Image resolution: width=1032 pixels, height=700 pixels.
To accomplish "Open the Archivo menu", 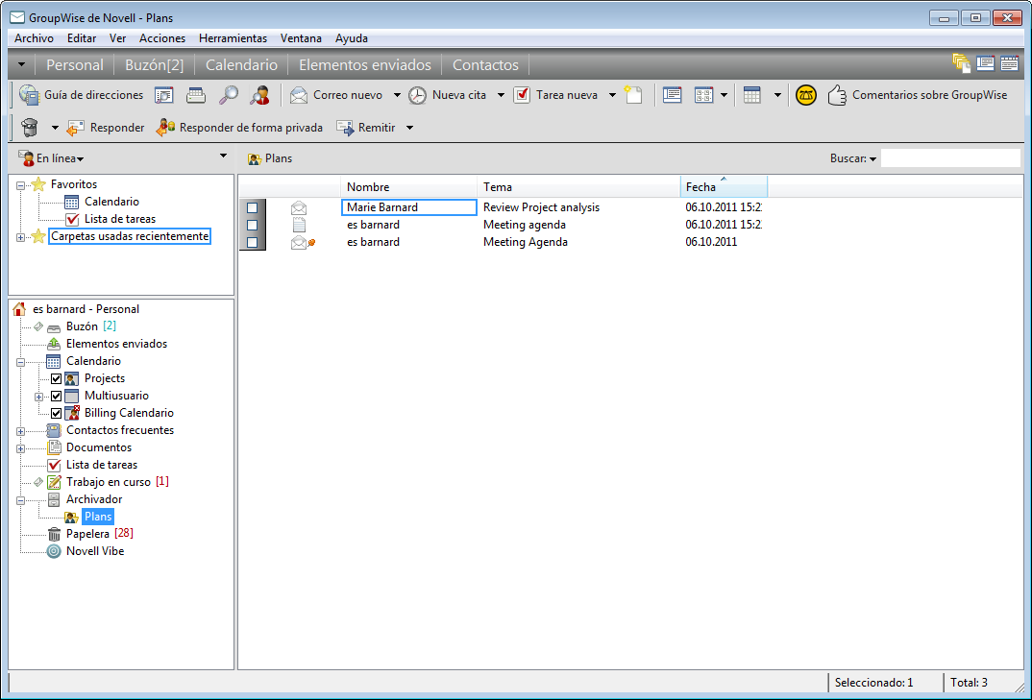I will point(35,38).
